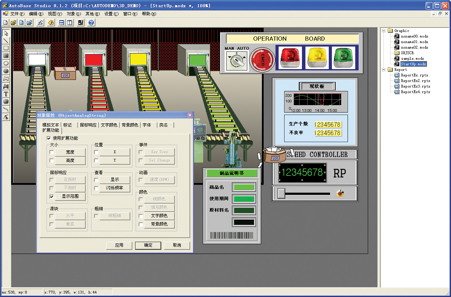This screenshot has height=297, width=451.
Task: Click the yellow tag toolbar icon
Action: (50, 23)
